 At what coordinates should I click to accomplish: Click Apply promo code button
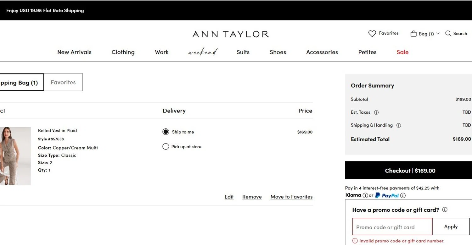tap(451, 227)
